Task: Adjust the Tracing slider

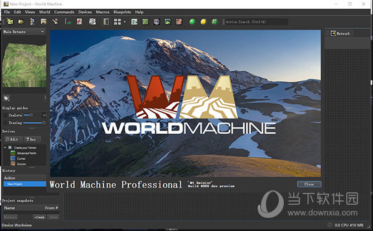Action: (x=34, y=123)
